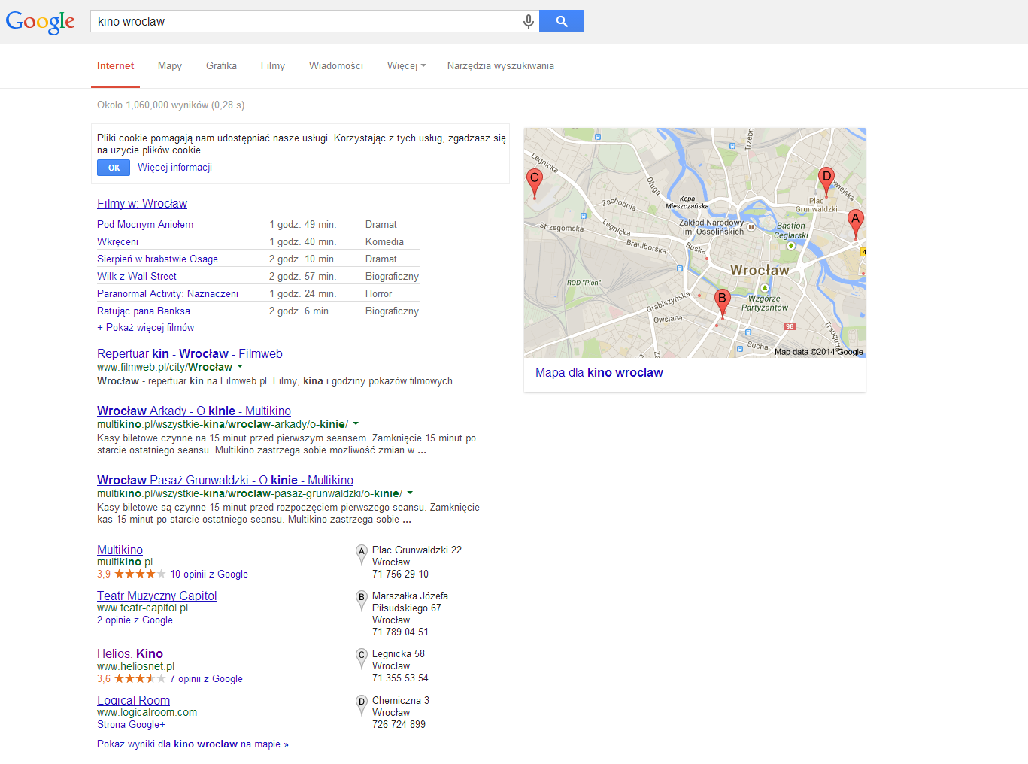This screenshot has width=1028, height=764.
Task: Open Repertuar kin - Wrocław - Filmweb result
Action: [x=190, y=353]
